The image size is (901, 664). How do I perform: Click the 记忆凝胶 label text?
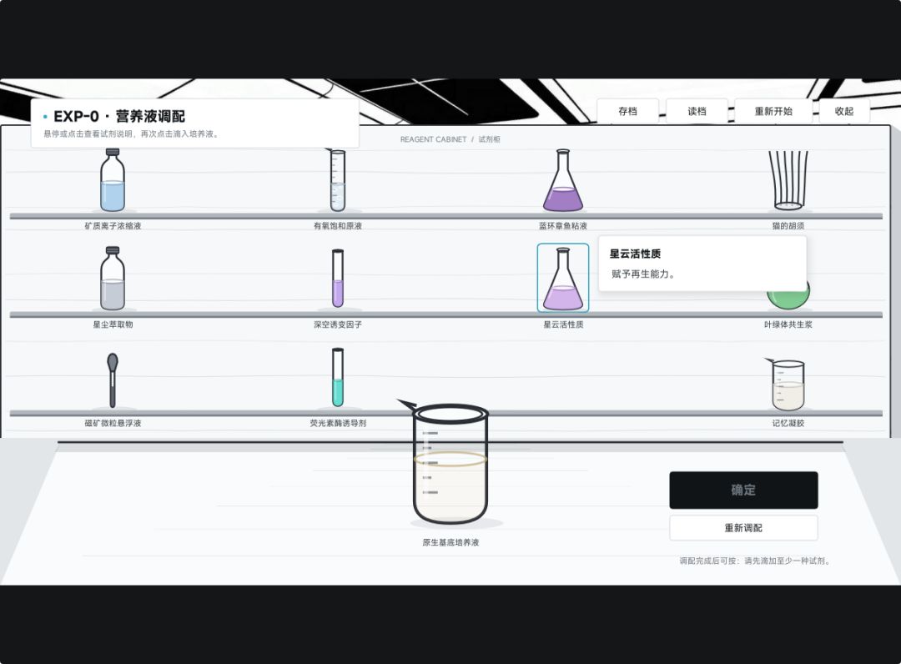[x=788, y=423]
